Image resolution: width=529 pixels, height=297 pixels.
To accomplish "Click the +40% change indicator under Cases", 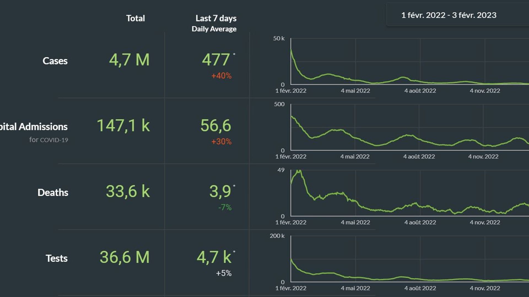I will coord(221,76).
